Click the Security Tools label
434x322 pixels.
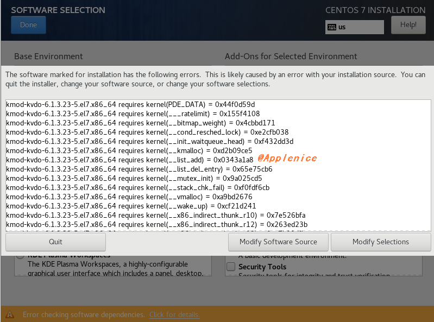click(262, 267)
